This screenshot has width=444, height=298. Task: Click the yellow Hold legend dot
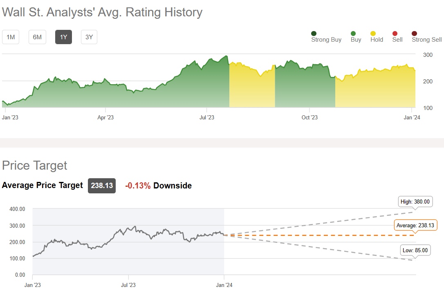point(373,34)
